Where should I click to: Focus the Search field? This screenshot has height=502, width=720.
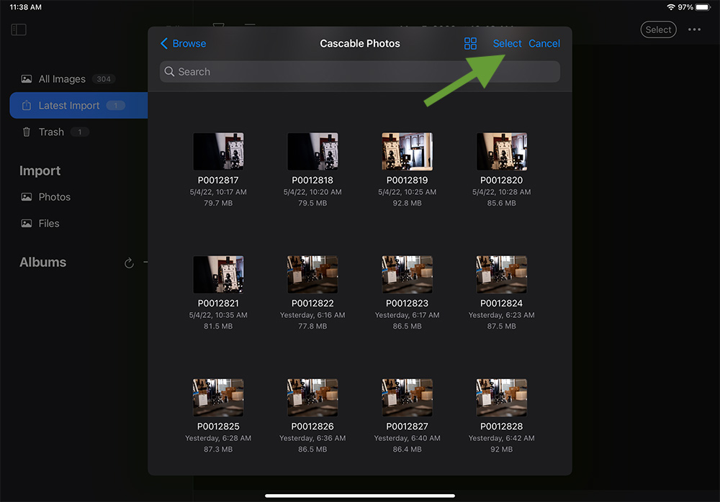pyautogui.click(x=359, y=72)
